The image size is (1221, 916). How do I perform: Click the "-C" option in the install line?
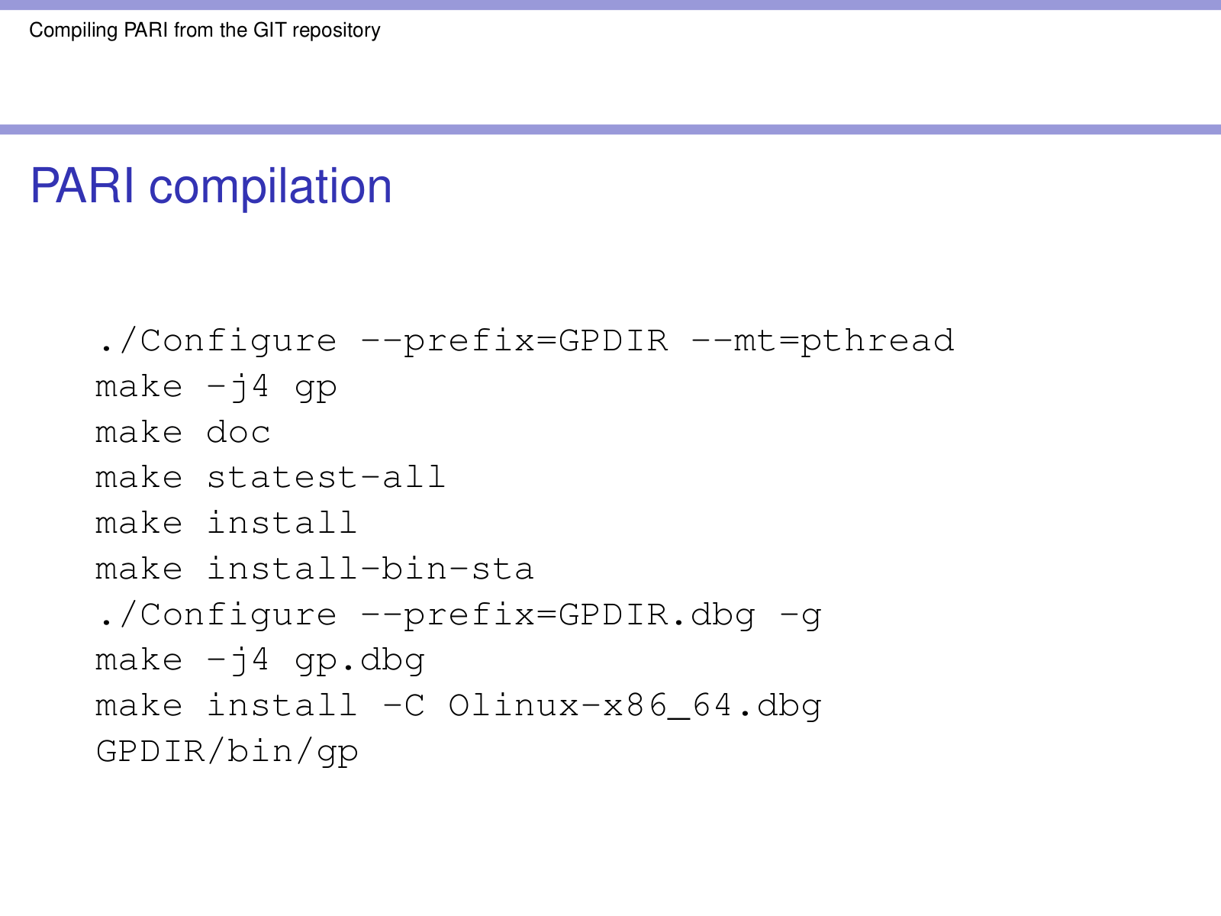[404, 706]
